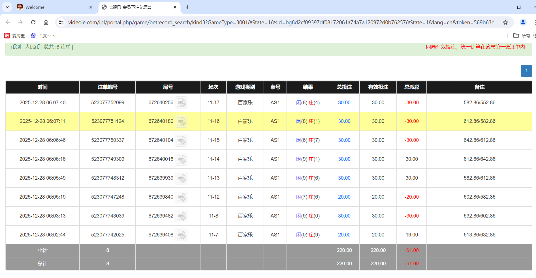Click the 30.00 total bet for order 523077752099
Viewport: 536px width, 278px height.
point(344,103)
